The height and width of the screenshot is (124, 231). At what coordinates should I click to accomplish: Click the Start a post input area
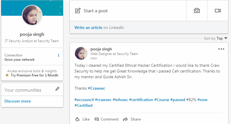point(128,11)
